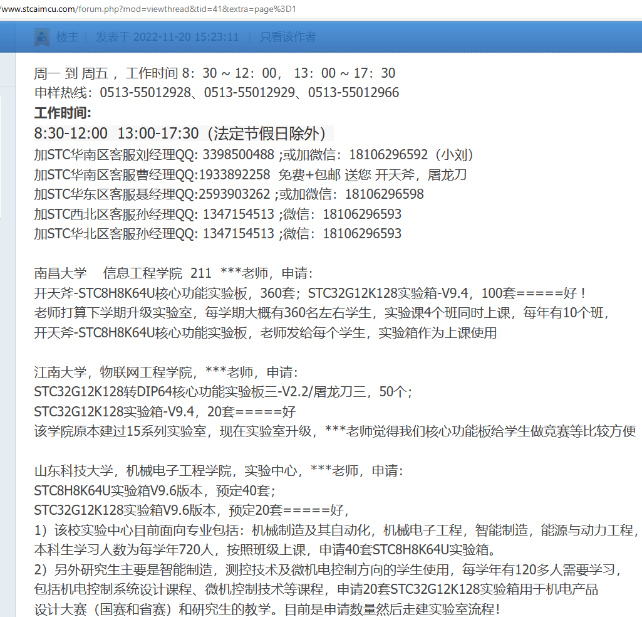Open the 只看该作者 filter link
Viewport: 642px width, 617px height.
pyautogui.click(x=288, y=37)
